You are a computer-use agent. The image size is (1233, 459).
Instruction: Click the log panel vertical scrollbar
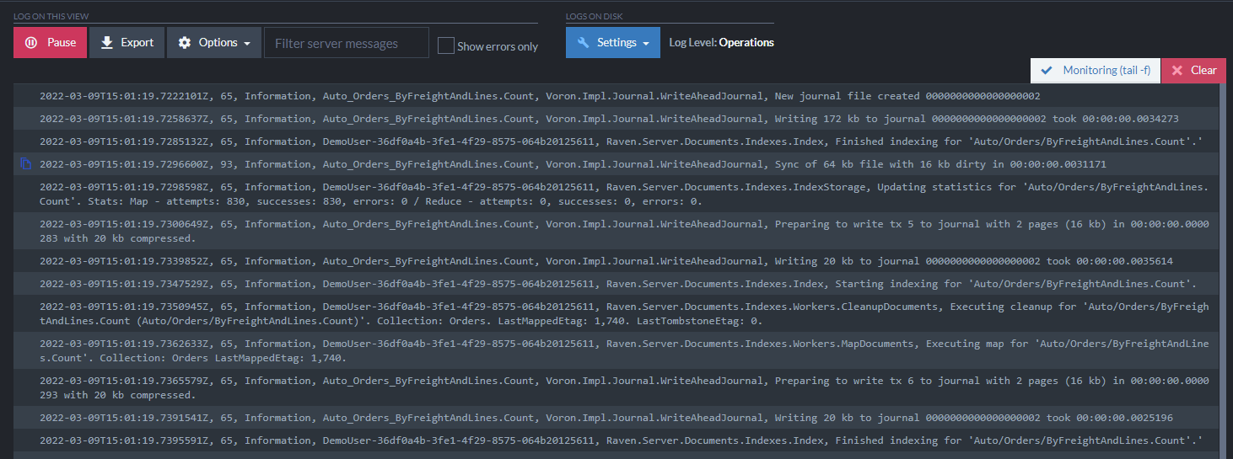[x=1223, y=271]
